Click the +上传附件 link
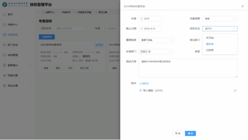 [x=143, y=84]
